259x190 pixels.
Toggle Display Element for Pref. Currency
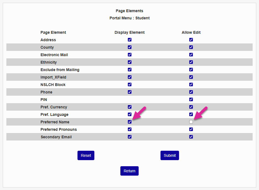click(130, 107)
